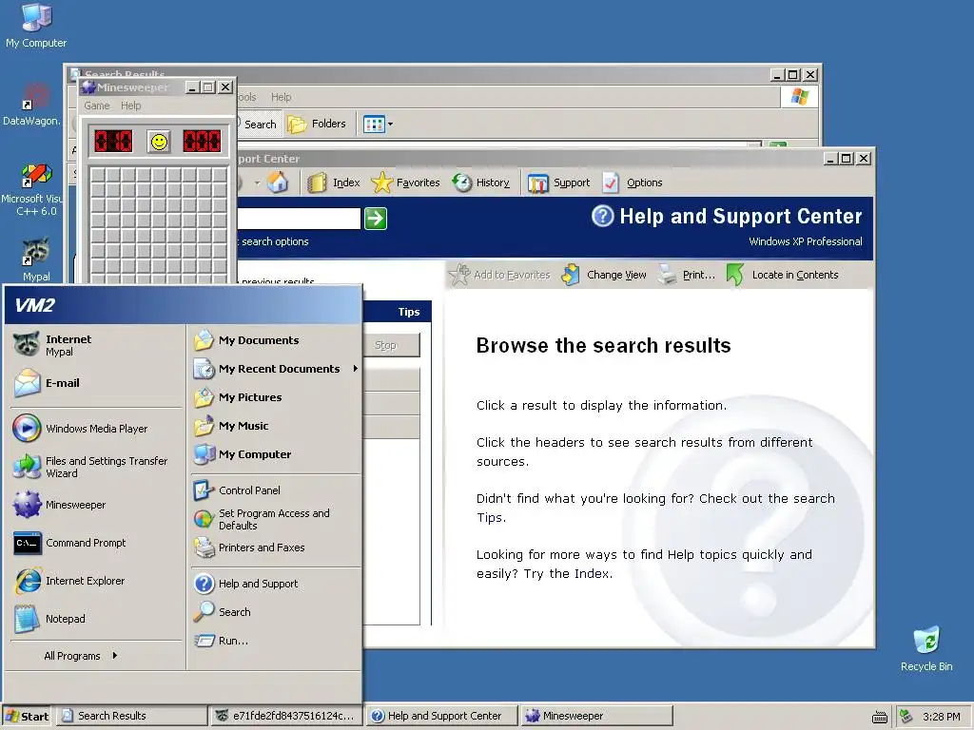Launch Minesweeper from the Start menu
Screen dimensions: 974x730
[x=96, y=505]
